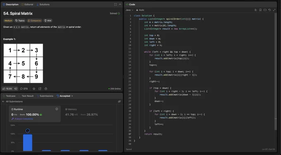This screenshot has height=155, width=281.
Task: Click the problem title 54. Spiral Matrix
Action: [x=18, y=14]
